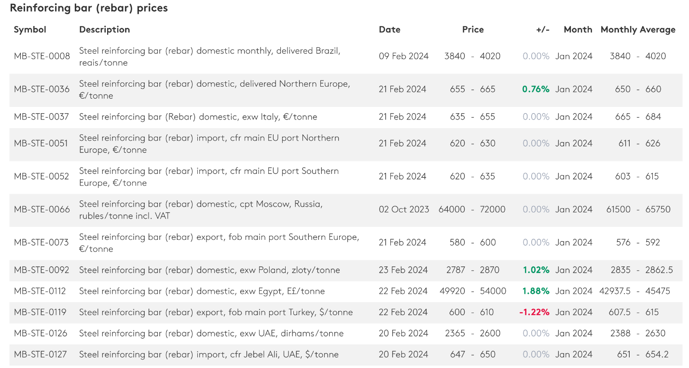Click the Monthly Average column header
The image size is (689, 368).
click(637, 30)
